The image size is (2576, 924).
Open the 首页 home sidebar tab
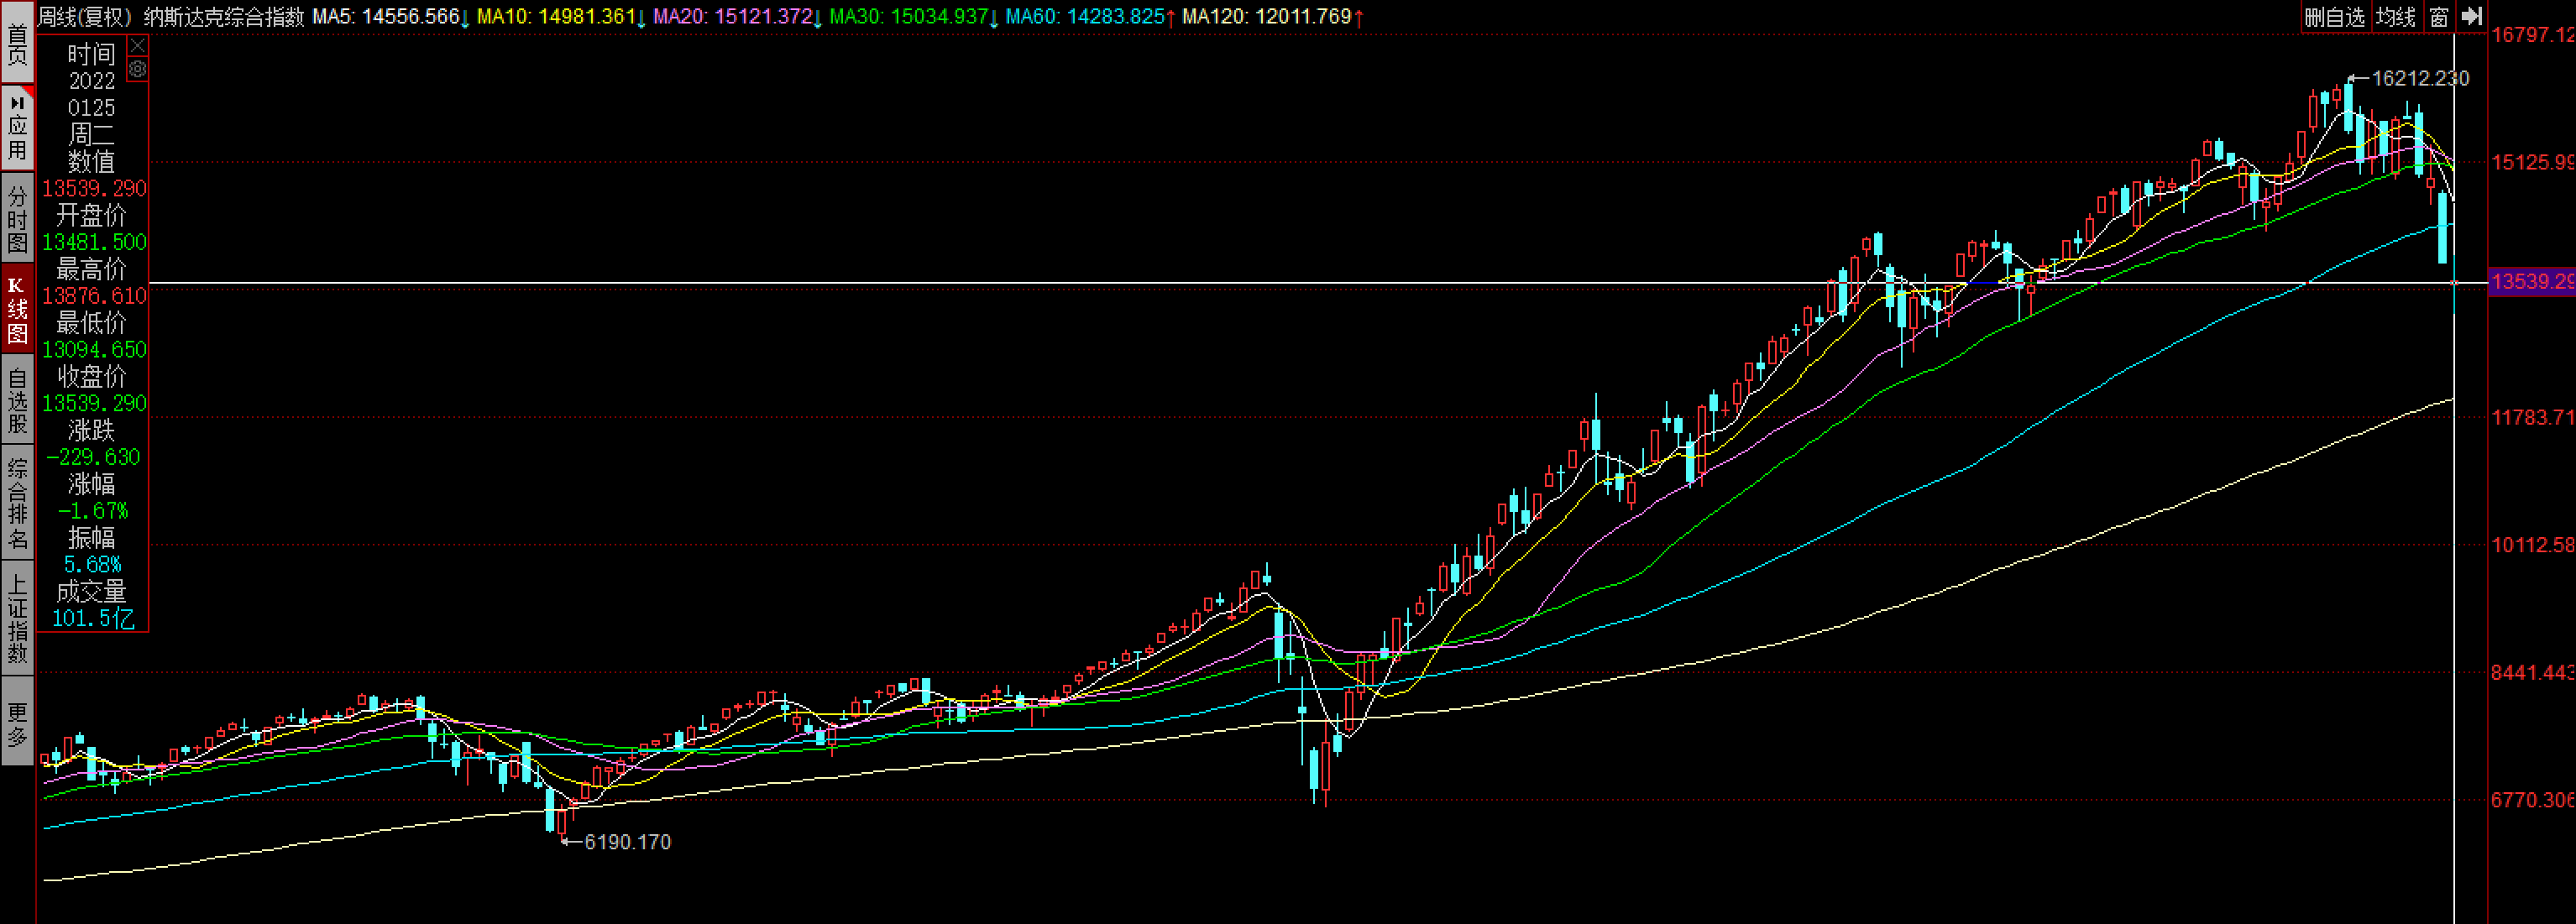(x=17, y=44)
